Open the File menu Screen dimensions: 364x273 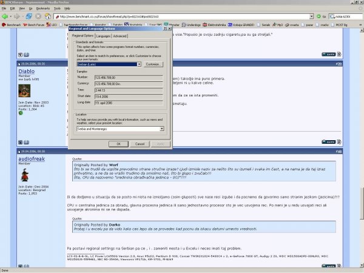(4, 8)
